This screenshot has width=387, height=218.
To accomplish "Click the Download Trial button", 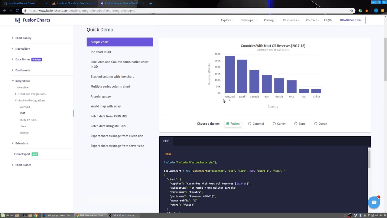I will tap(351, 20).
